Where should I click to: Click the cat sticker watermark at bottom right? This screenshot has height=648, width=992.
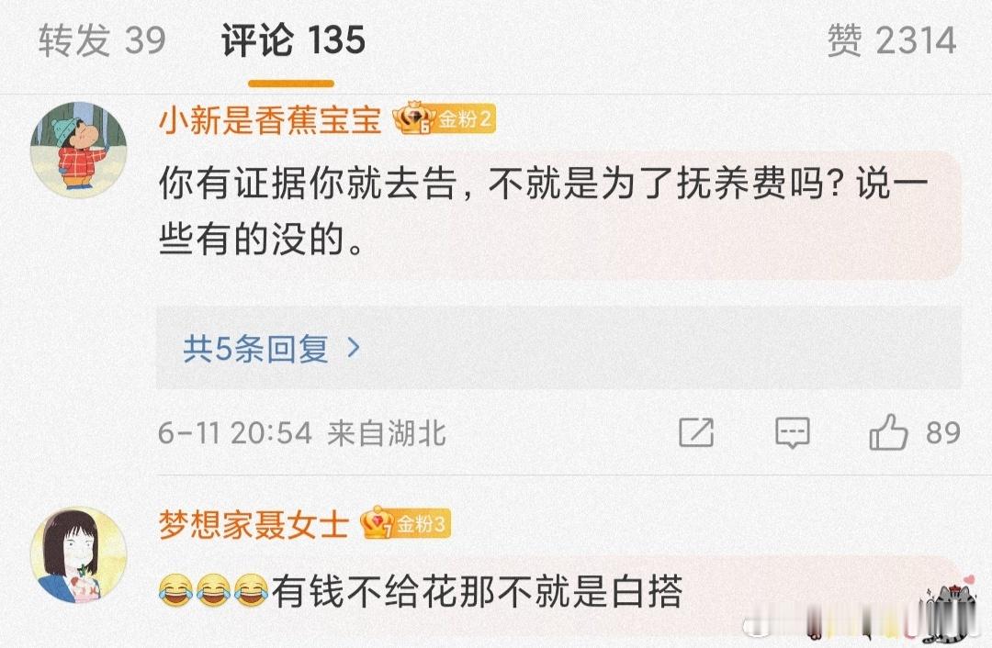(947, 609)
